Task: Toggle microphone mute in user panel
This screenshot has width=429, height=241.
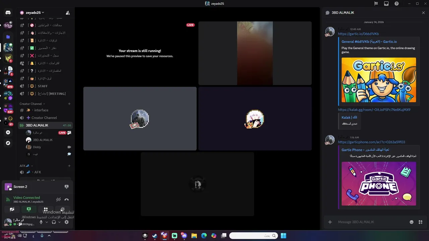Action: click(x=41, y=222)
